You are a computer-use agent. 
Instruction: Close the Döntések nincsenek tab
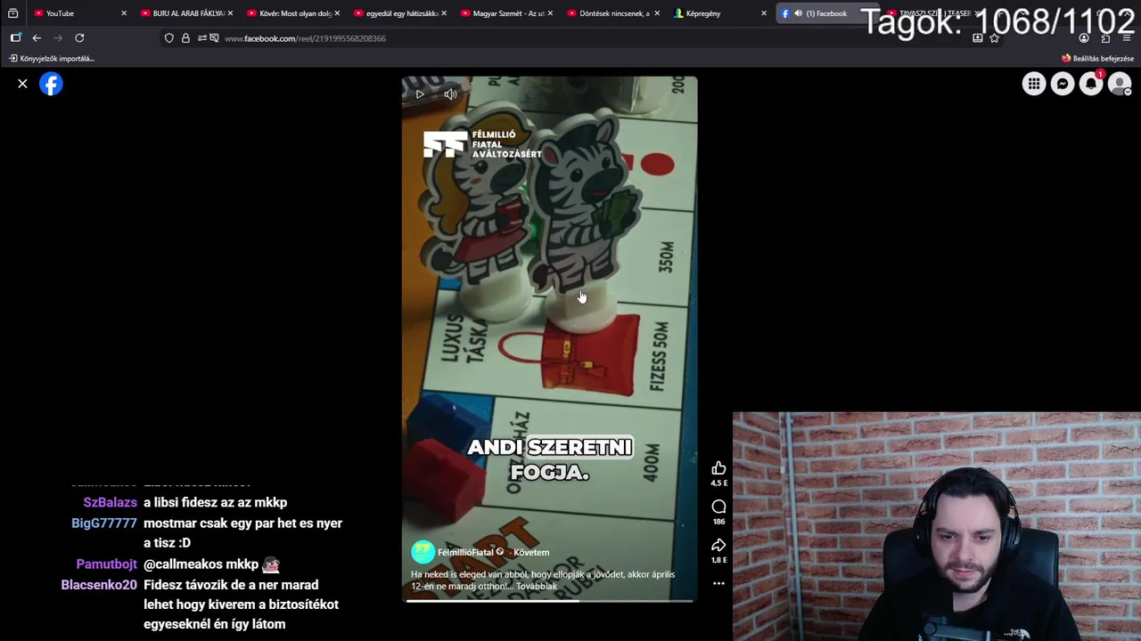point(657,13)
